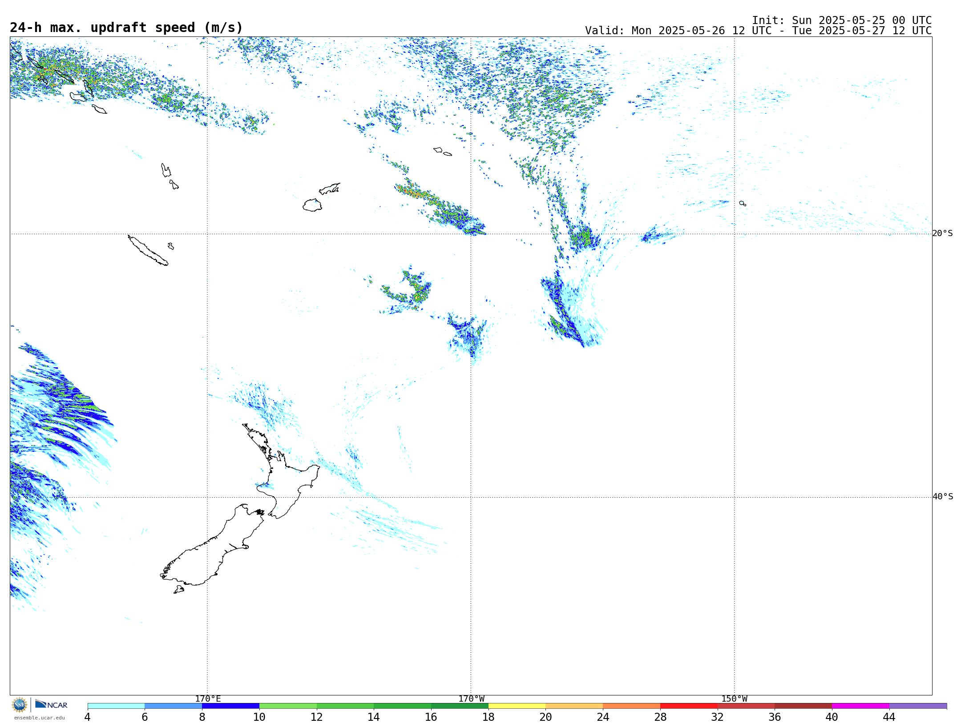Screen dimensions: 961x723
Task: Click the colorbar tick label 18
Action: click(489, 717)
